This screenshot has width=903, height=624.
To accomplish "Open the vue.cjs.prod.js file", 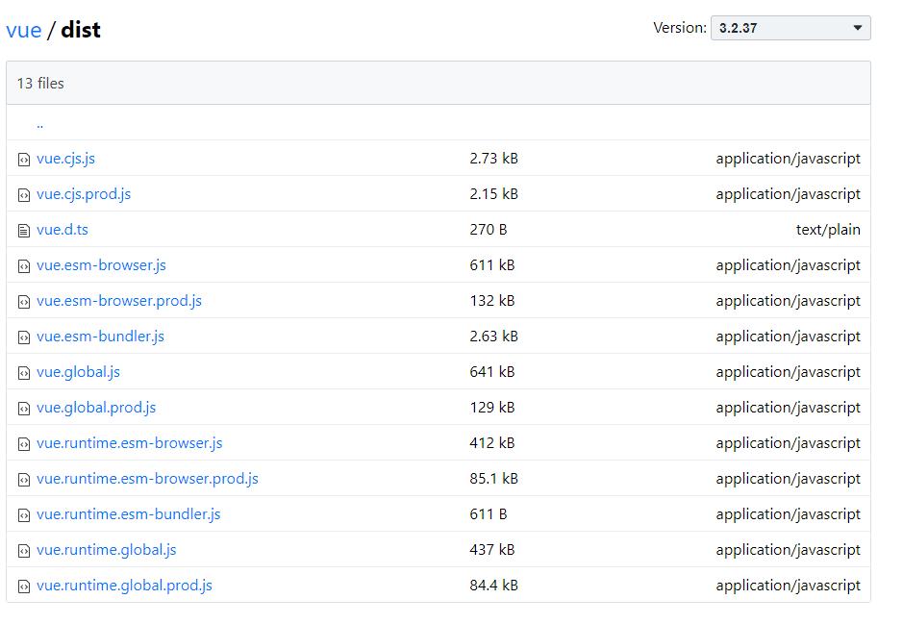I will click(x=84, y=194).
